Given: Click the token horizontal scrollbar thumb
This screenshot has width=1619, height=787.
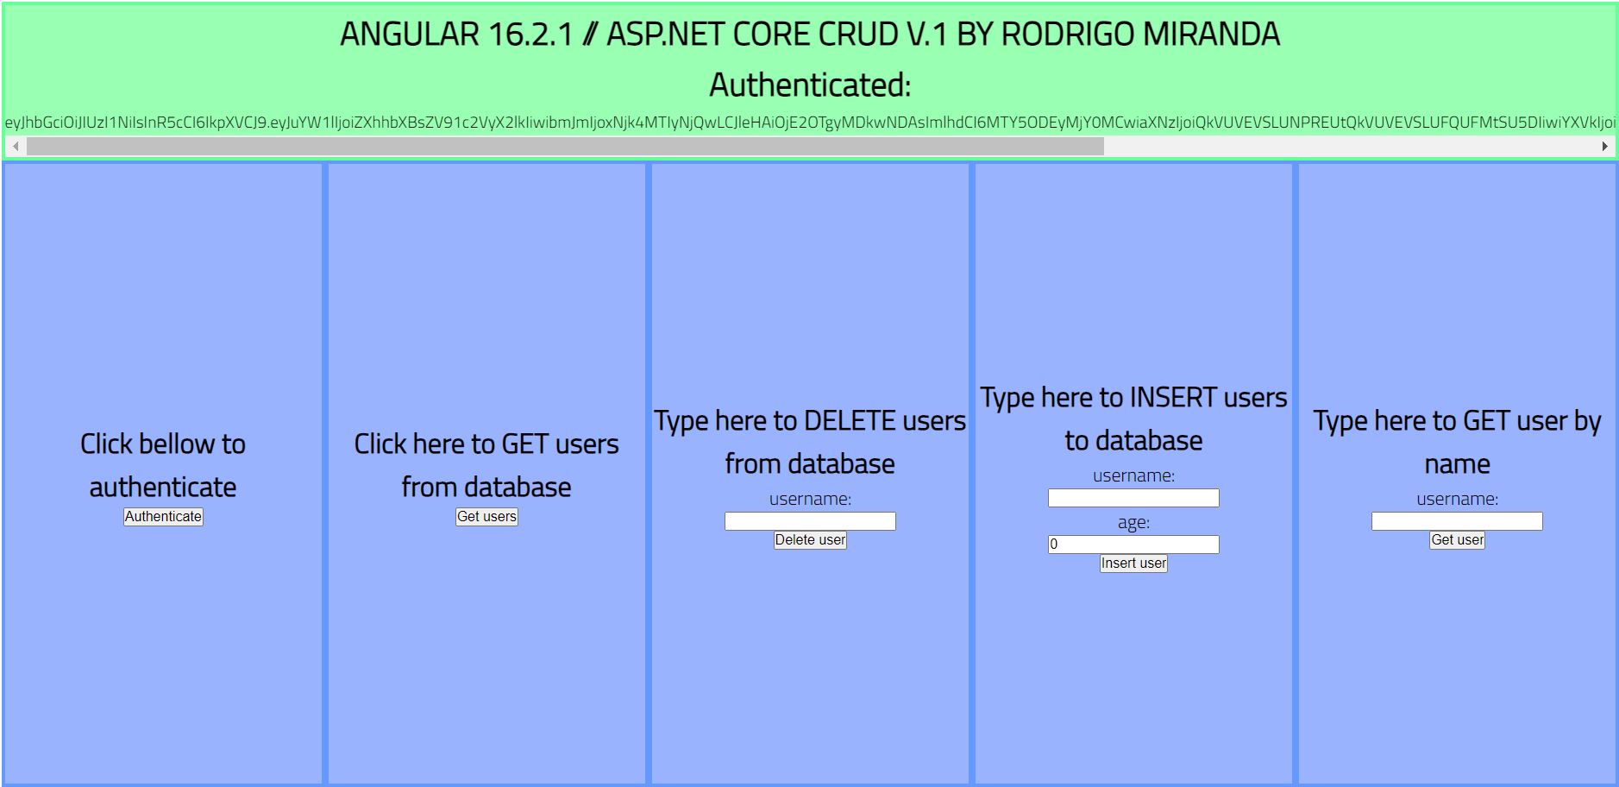Looking at the screenshot, I should 565,147.
